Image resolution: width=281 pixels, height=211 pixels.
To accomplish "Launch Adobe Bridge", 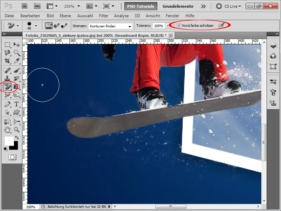I will tap(25, 6).
